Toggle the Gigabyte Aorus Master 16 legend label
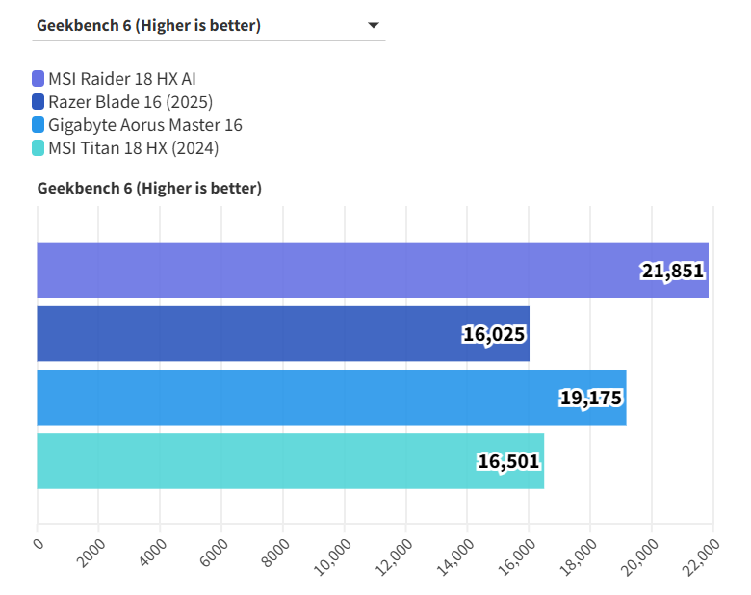The height and width of the screenshot is (595, 751). pyautogui.click(x=144, y=124)
